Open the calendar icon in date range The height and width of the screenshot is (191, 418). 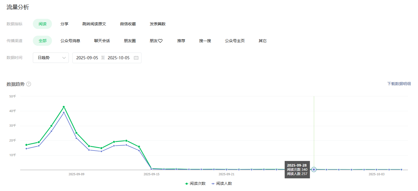pyautogui.click(x=136, y=58)
